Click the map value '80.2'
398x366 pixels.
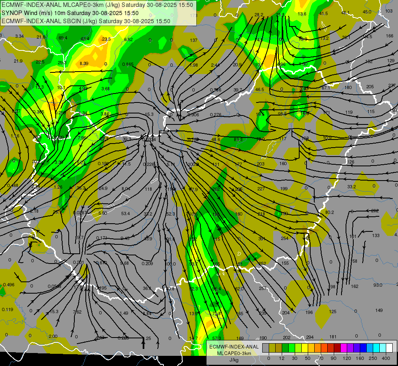pyautogui.click(x=329, y=212)
